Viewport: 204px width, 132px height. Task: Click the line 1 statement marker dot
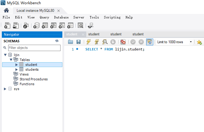[x=77, y=49]
